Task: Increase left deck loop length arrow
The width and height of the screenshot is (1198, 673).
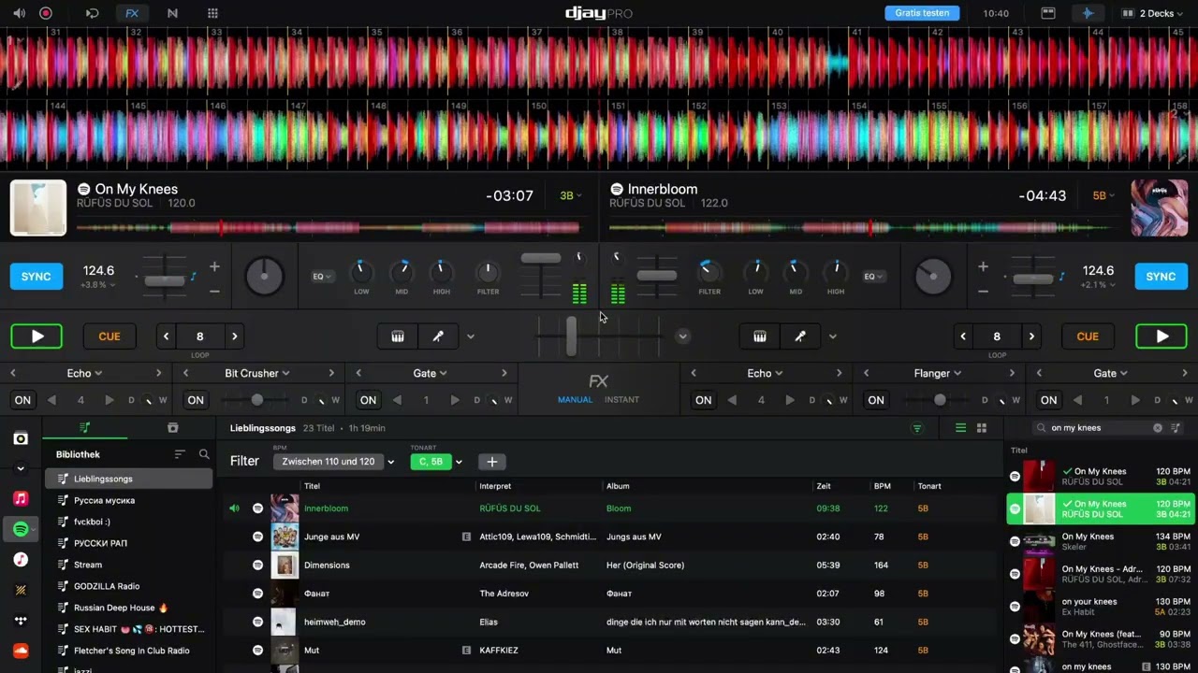Action: coord(234,336)
